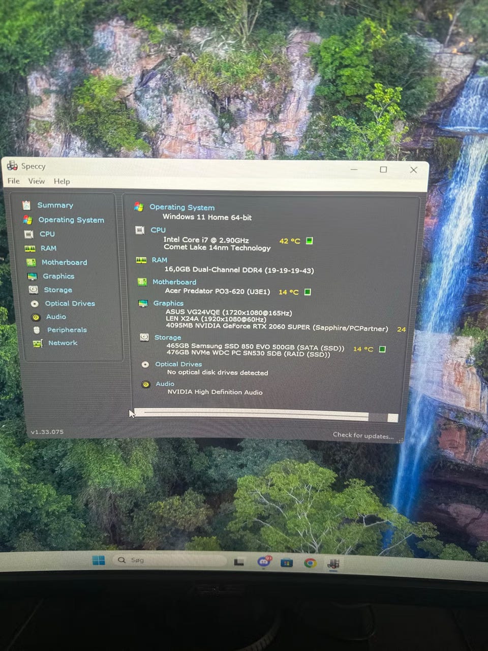
Task: Select Operating System in the sidebar
Action: click(71, 220)
